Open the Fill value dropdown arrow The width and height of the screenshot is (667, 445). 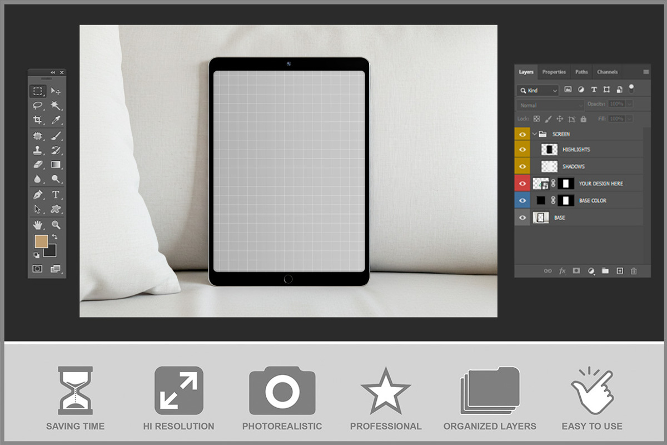tap(629, 118)
